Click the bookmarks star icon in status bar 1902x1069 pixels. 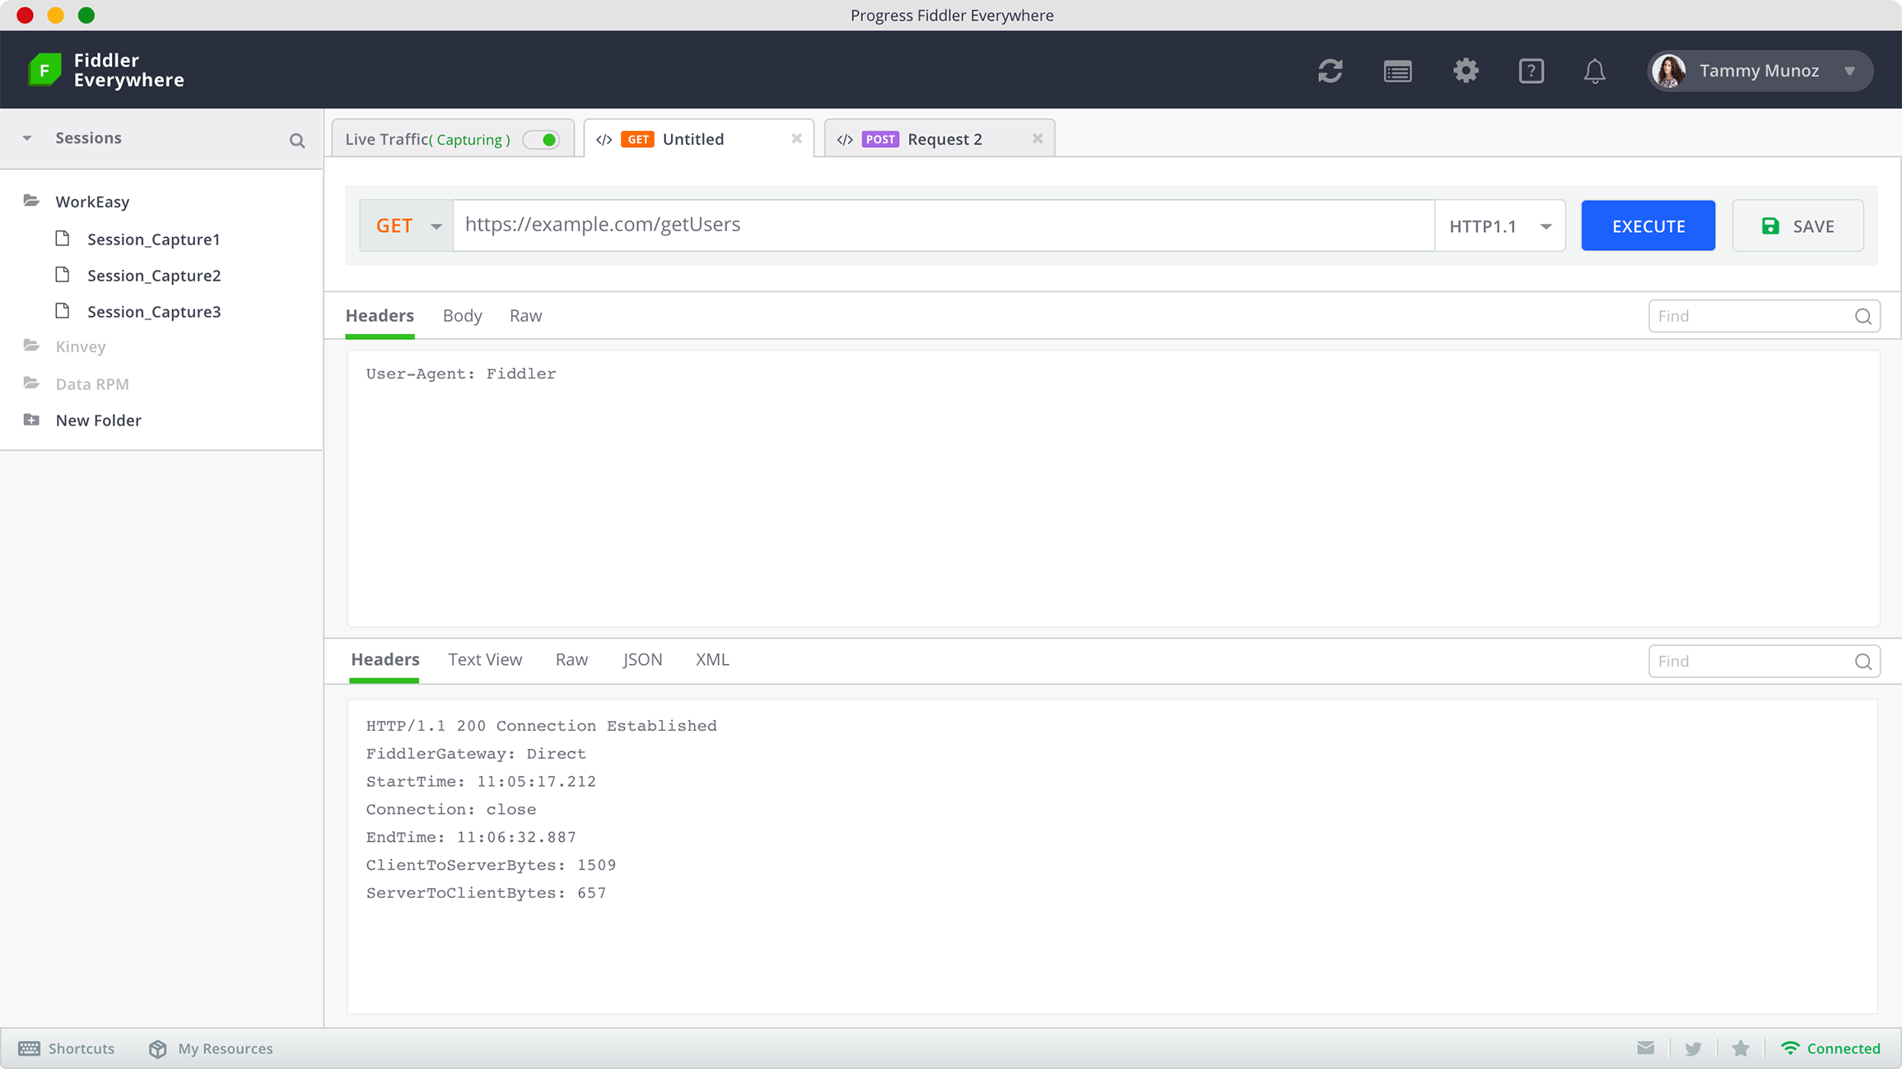click(x=1741, y=1048)
